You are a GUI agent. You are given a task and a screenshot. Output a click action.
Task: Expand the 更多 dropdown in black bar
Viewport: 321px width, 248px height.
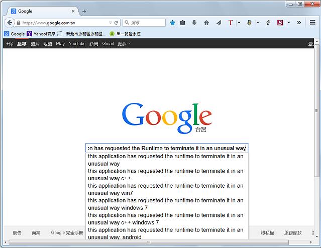tap(124, 44)
